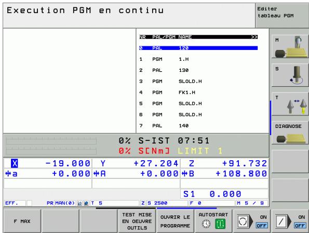
Task: Select row 1 PGM 1.H
Action: [x=198, y=59]
